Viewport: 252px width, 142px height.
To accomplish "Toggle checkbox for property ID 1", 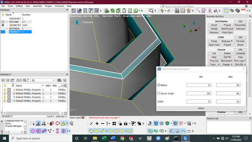I will (9, 89).
